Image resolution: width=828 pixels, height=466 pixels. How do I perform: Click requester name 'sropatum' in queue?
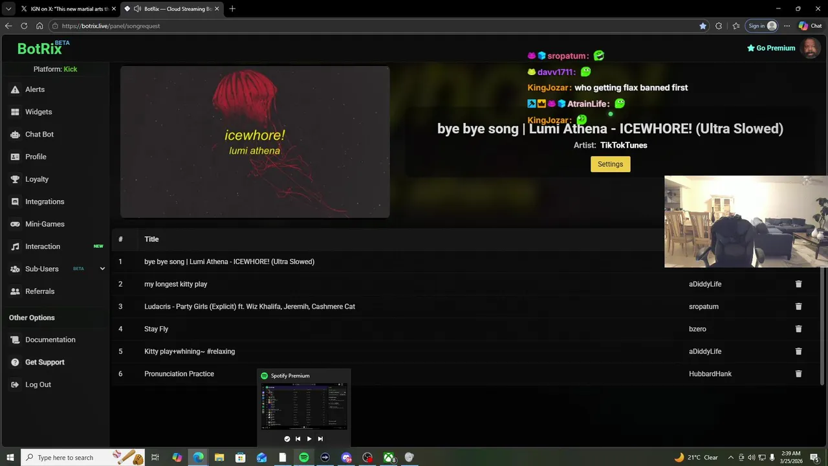tap(704, 306)
